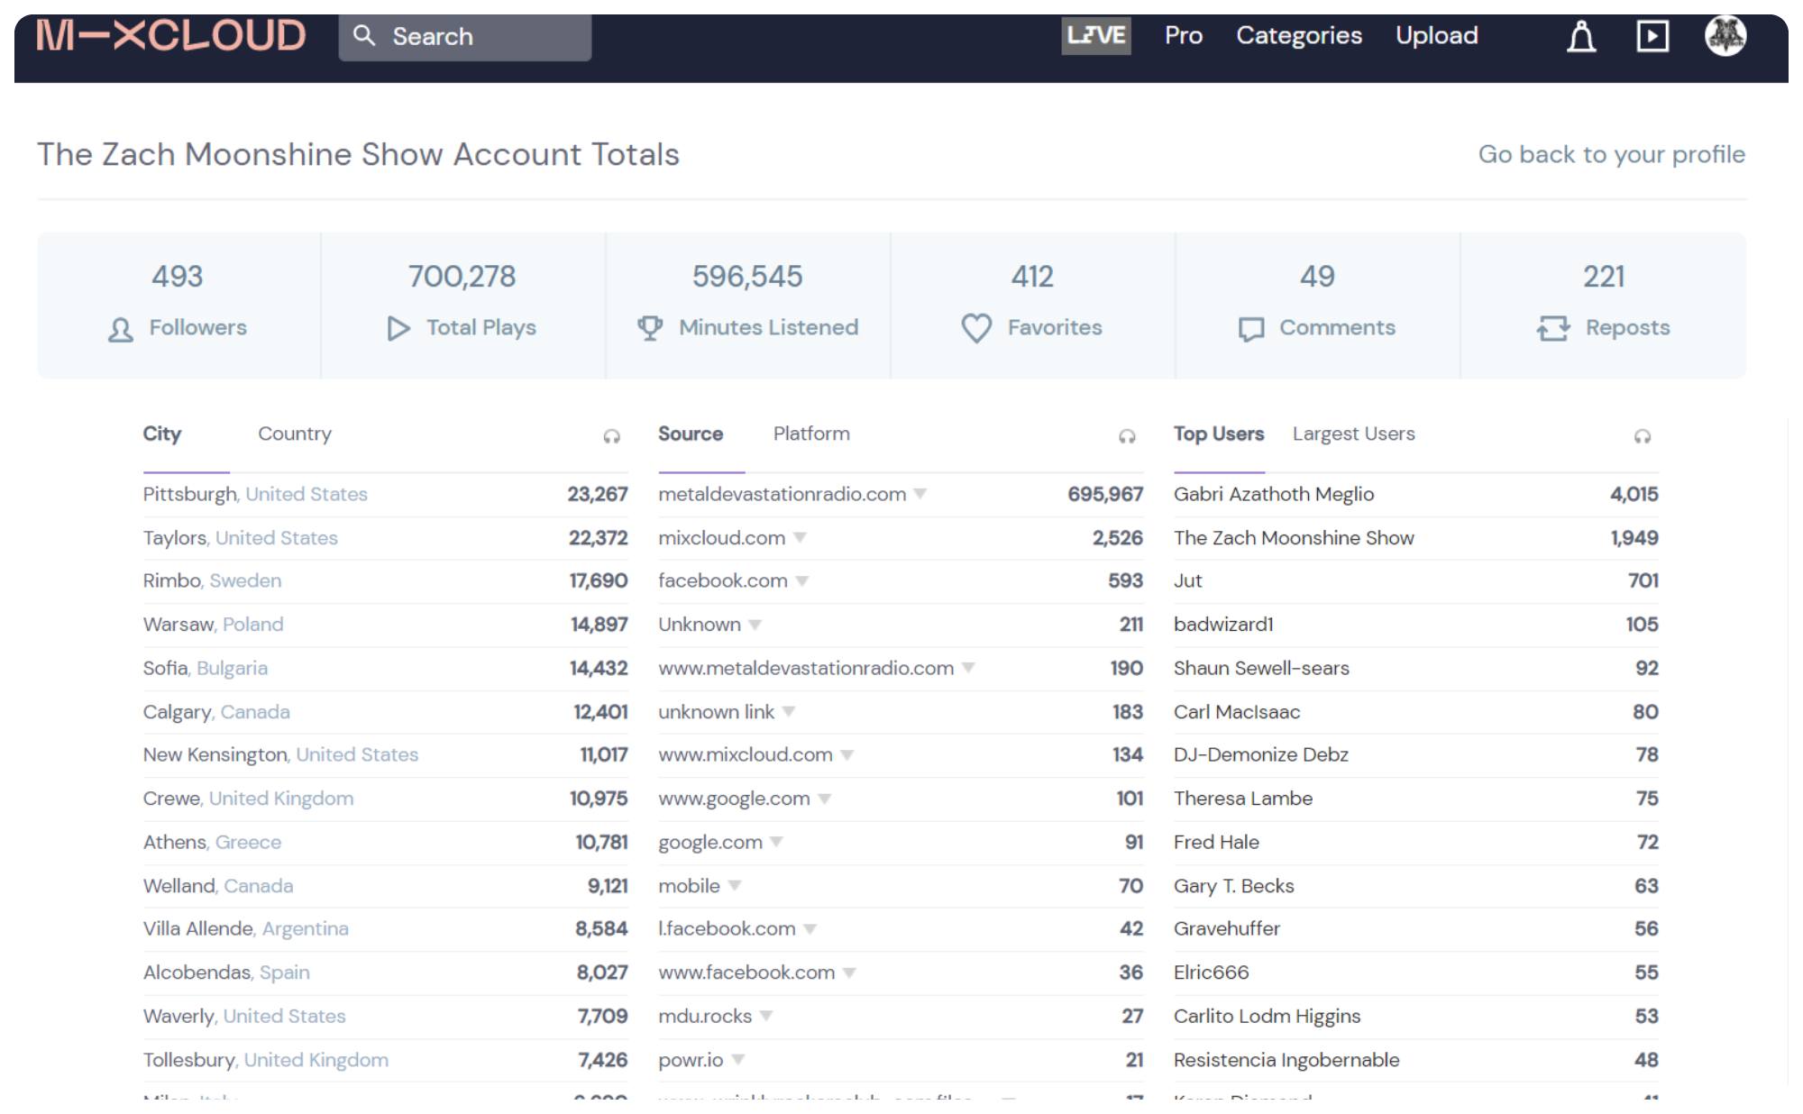
Task: Click the 493 Followers count
Action: pos(178,277)
